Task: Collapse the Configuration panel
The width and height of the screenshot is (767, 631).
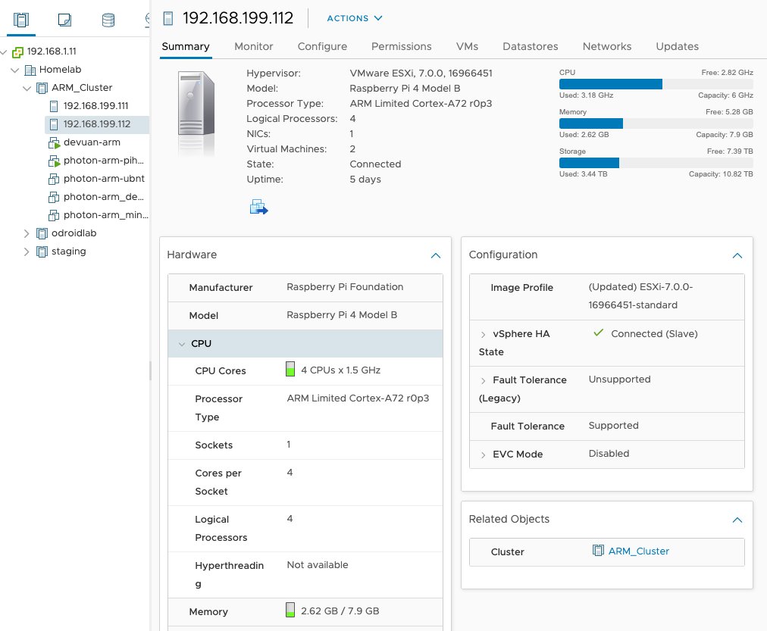Action: [737, 255]
